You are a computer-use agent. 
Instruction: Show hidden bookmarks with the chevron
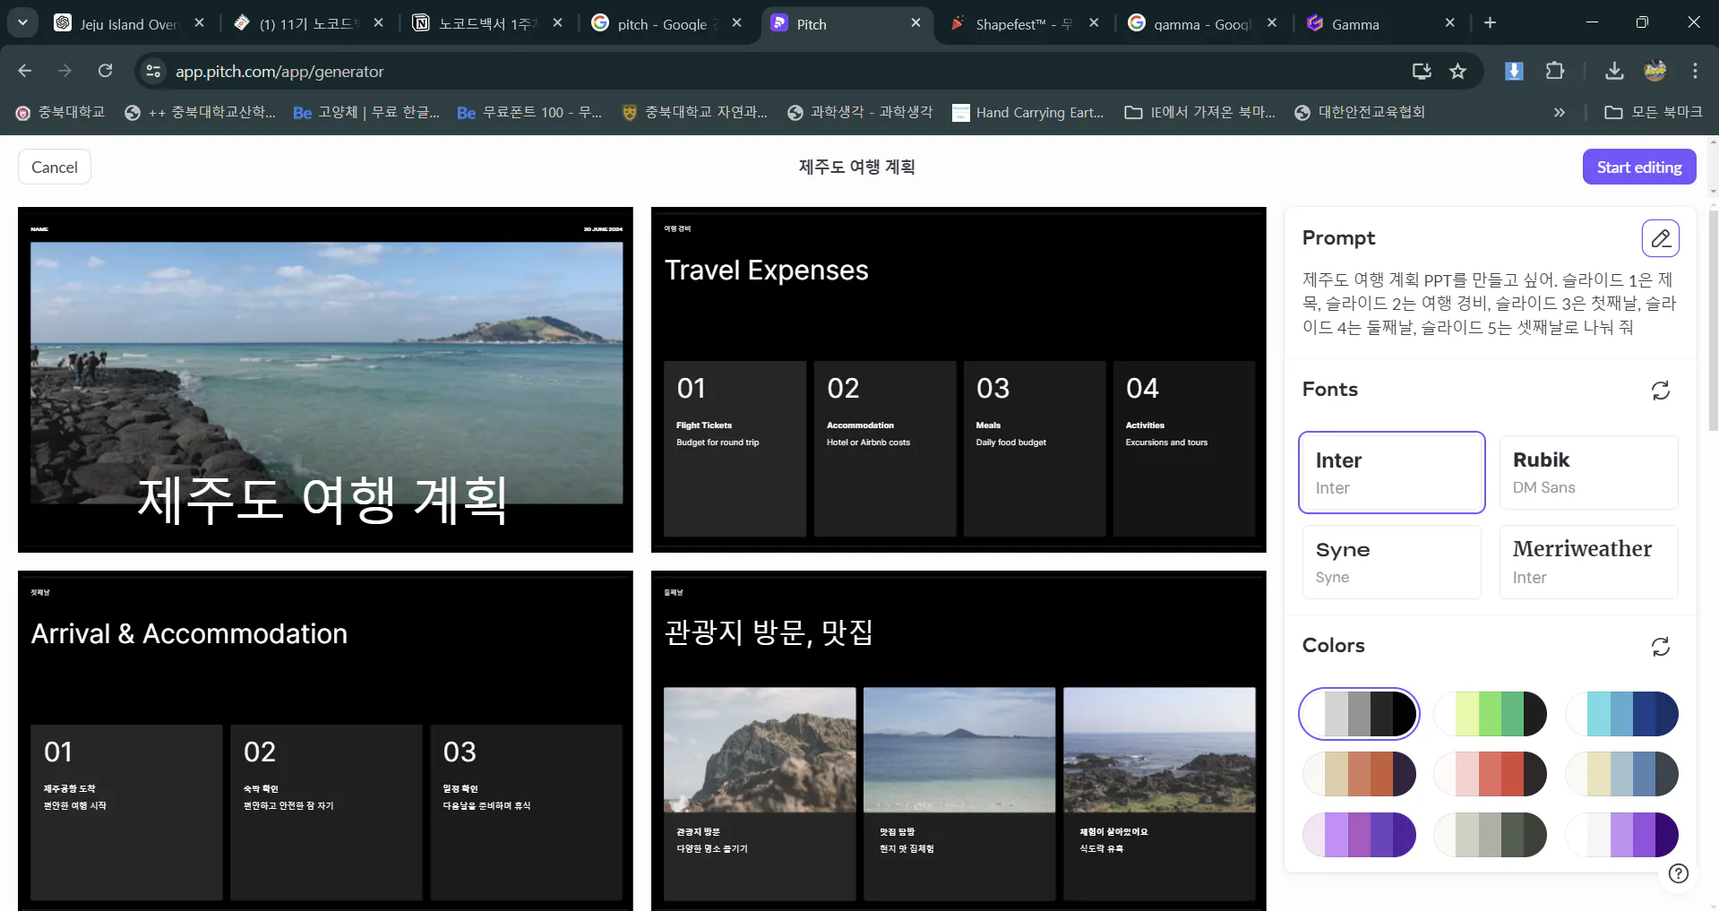(x=1559, y=113)
